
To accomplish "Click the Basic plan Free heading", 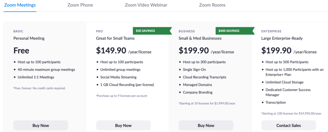I will pos(21,50).
